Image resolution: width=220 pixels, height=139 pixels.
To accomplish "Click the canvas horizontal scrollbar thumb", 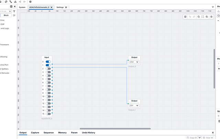I will 115,129.
